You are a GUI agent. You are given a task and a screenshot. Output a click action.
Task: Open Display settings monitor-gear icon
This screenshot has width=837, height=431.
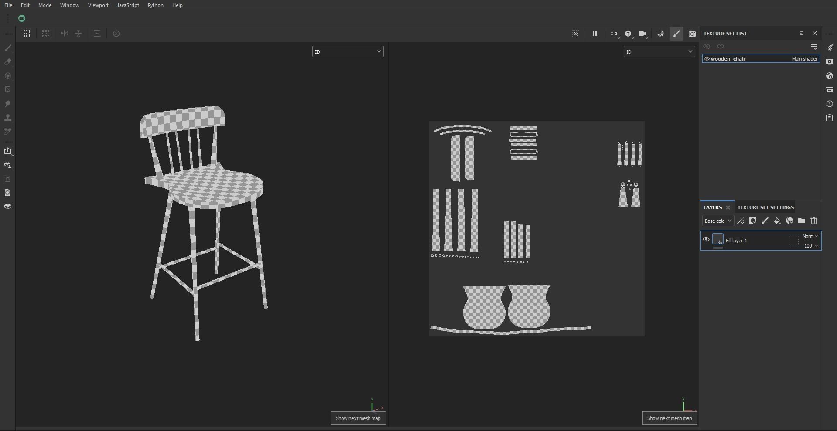[x=830, y=62]
